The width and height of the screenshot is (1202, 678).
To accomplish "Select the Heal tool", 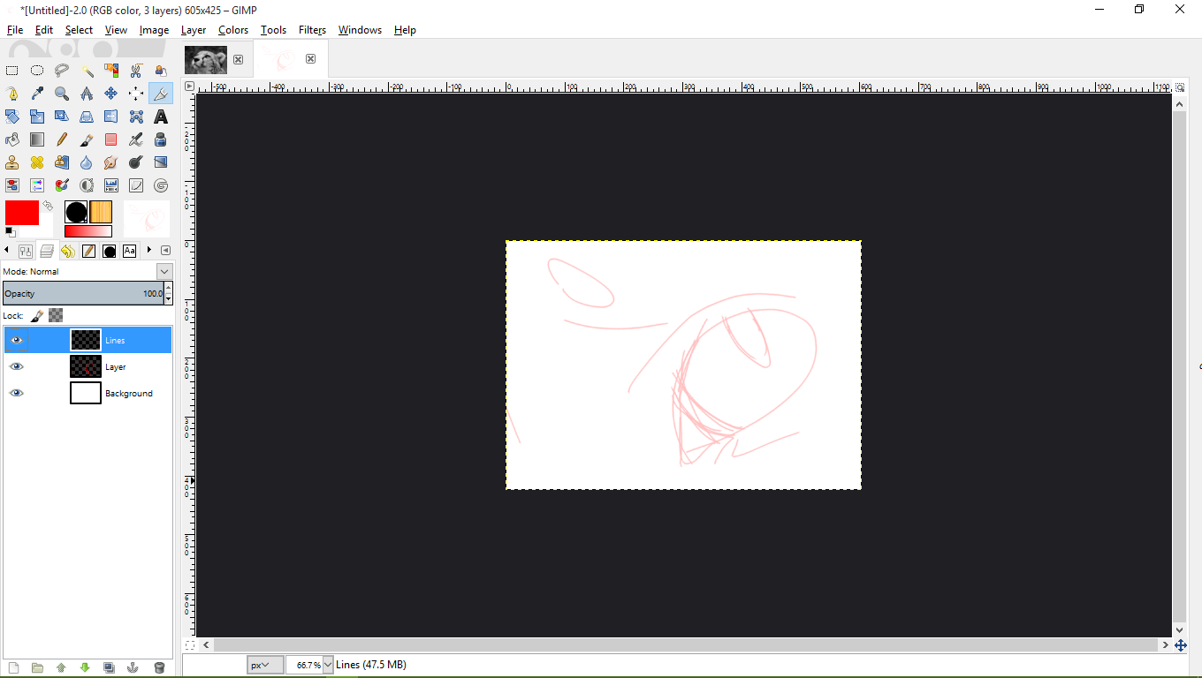I will pos(37,162).
